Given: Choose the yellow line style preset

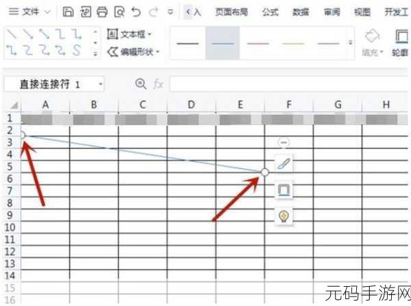Looking at the screenshot, I should [293, 43].
